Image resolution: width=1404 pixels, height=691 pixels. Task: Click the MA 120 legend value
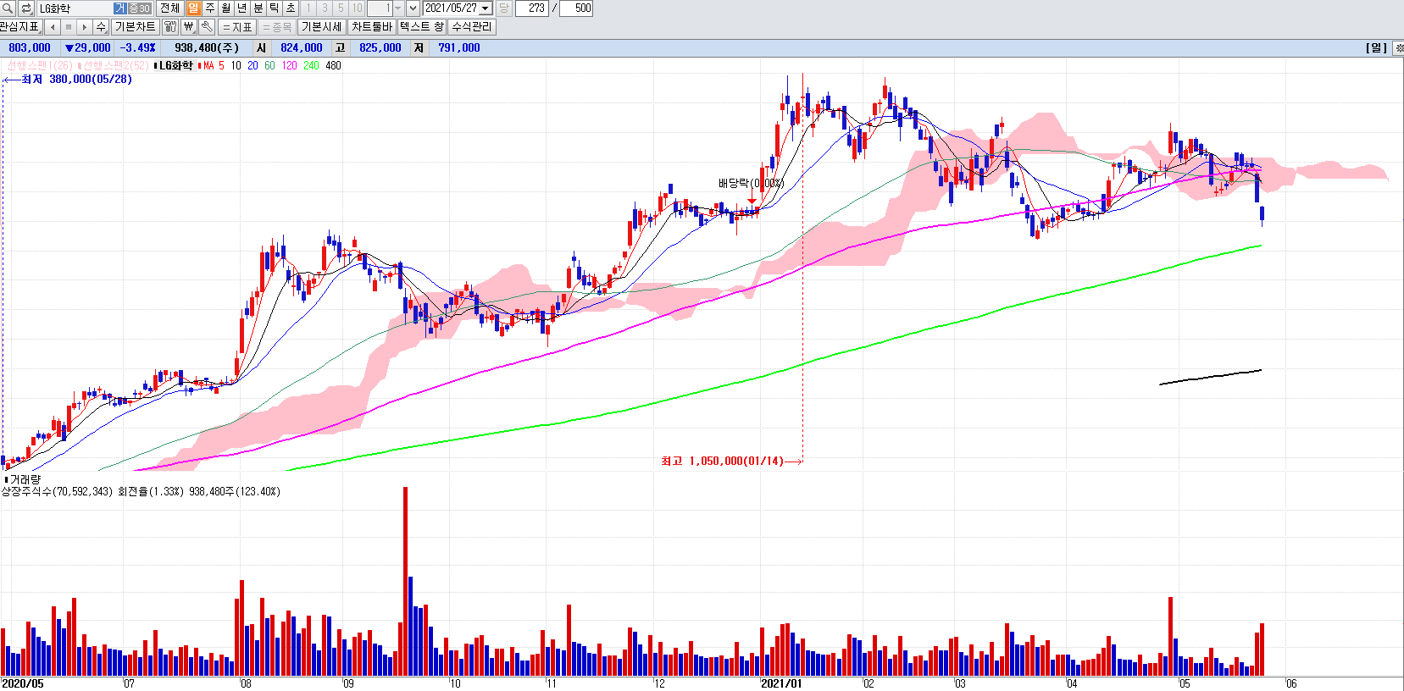pos(289,65)
